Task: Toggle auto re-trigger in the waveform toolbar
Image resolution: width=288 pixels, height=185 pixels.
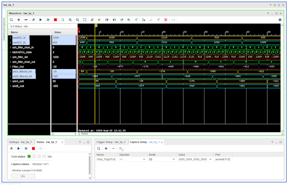Action: click(33, 20)
